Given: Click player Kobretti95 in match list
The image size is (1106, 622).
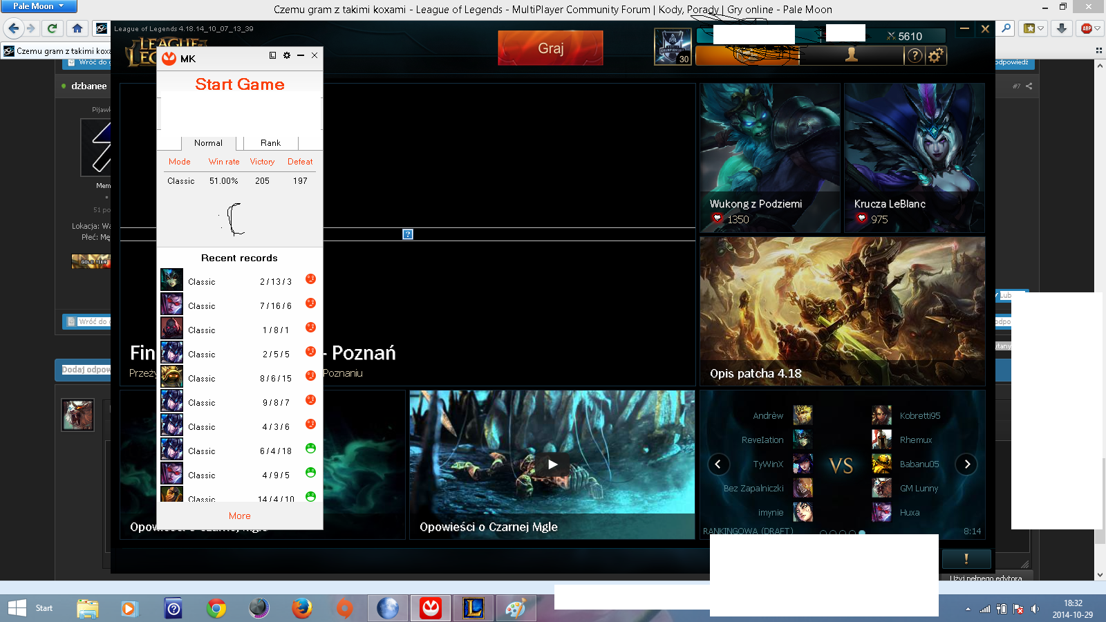Looking at the screenshot, I should click(920, 416).
